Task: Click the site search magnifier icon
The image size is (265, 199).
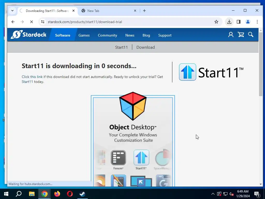Action: click(251, 35)
